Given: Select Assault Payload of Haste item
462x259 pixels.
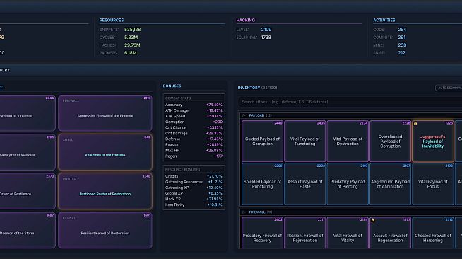Looking at the screenshot, I should pyautogui.click(x=305, y=184).
